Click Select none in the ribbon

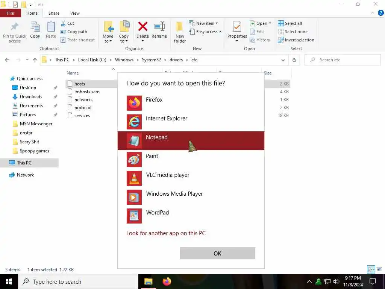tap(293, 32)
